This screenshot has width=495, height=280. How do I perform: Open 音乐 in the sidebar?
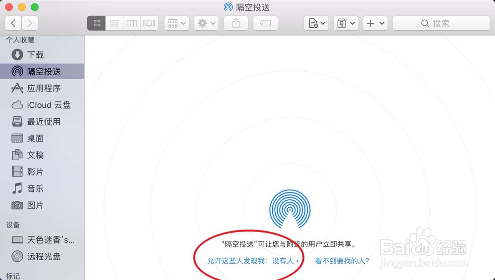coord(42,188)
